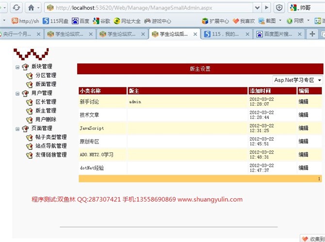Switch to the second 学生论坛欢 tab
The width and height of the screenshot is (325, 242).
pyautogui.click(x=122, y=34)
